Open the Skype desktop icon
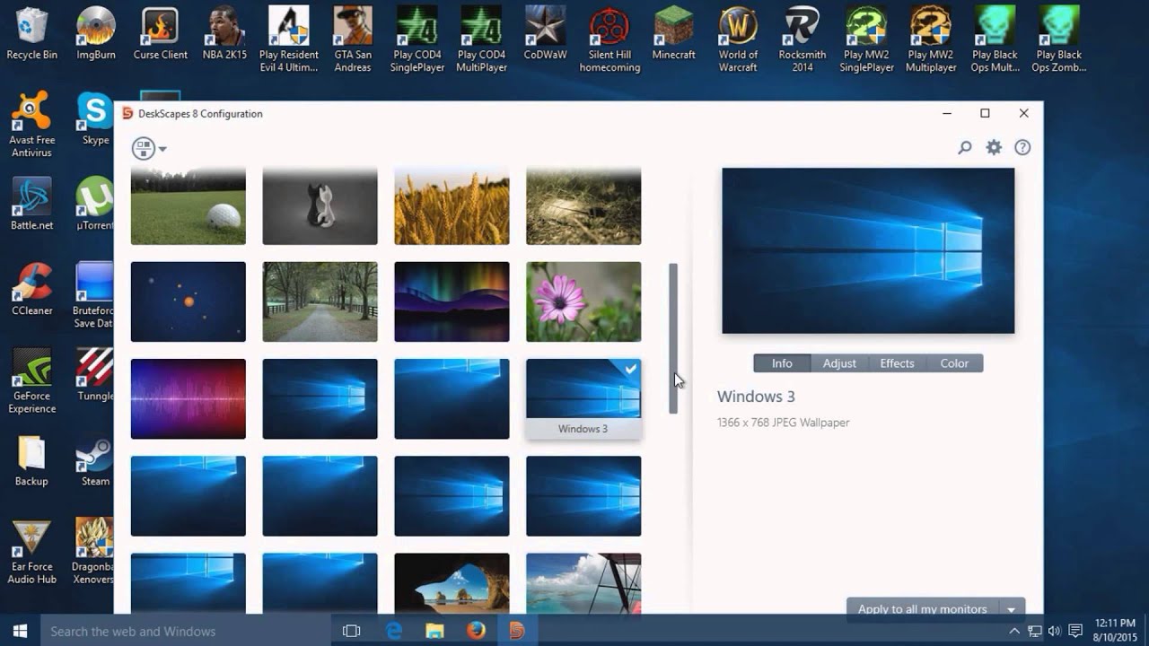The width and height of the screenshot is (1149, 646). (95, 118)
